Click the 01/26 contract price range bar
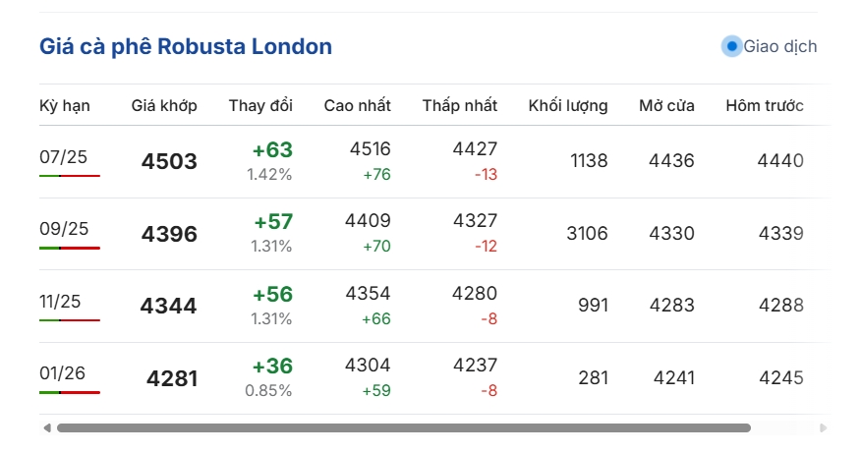861x453 pixels. click(x=70, y=392)
